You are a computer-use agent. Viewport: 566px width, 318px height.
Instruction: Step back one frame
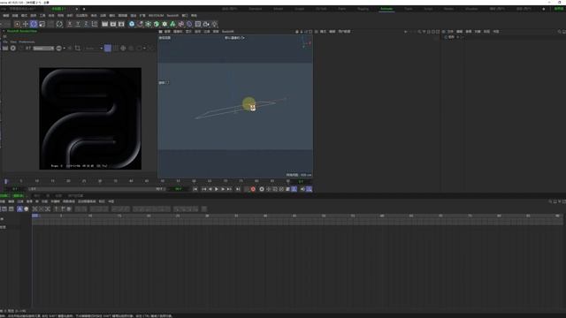[210, 189]
